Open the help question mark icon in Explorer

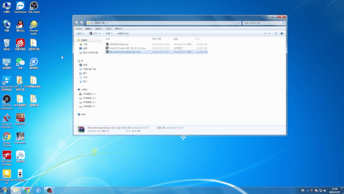click(282, 34)
